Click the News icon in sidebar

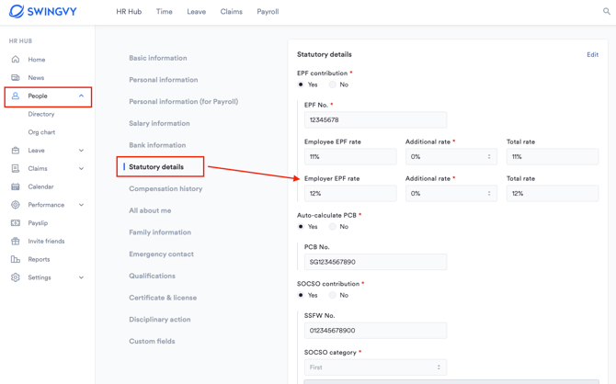click(x=16, y=78)
